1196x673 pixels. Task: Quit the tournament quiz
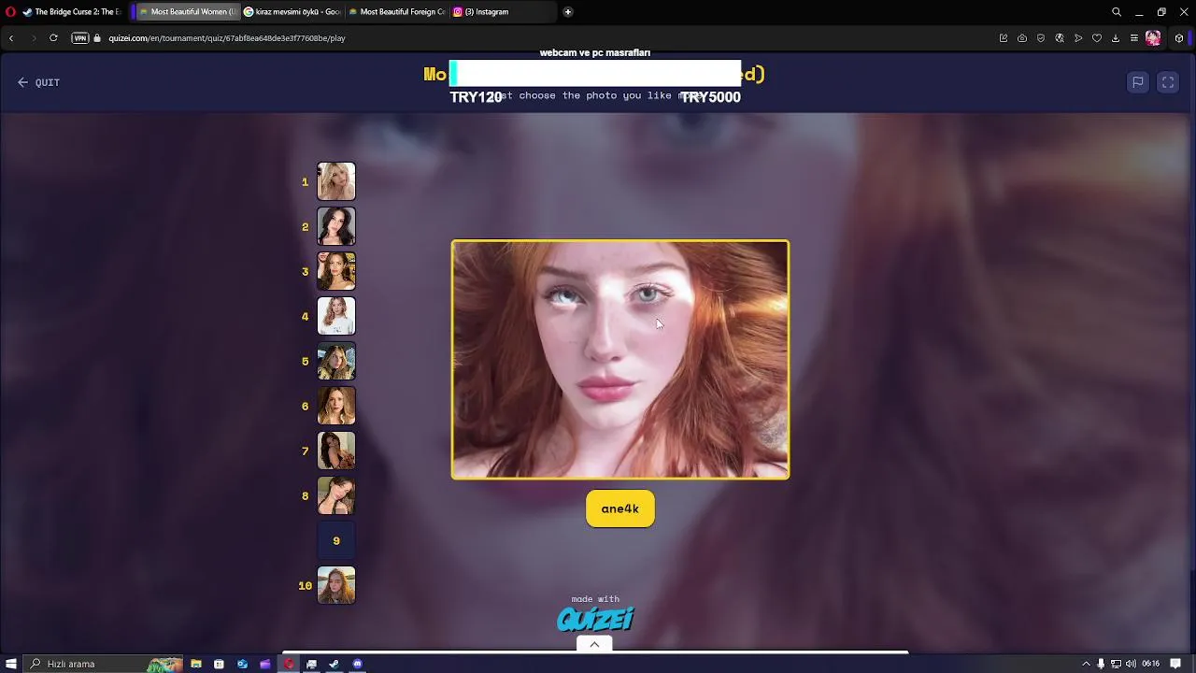38,82
